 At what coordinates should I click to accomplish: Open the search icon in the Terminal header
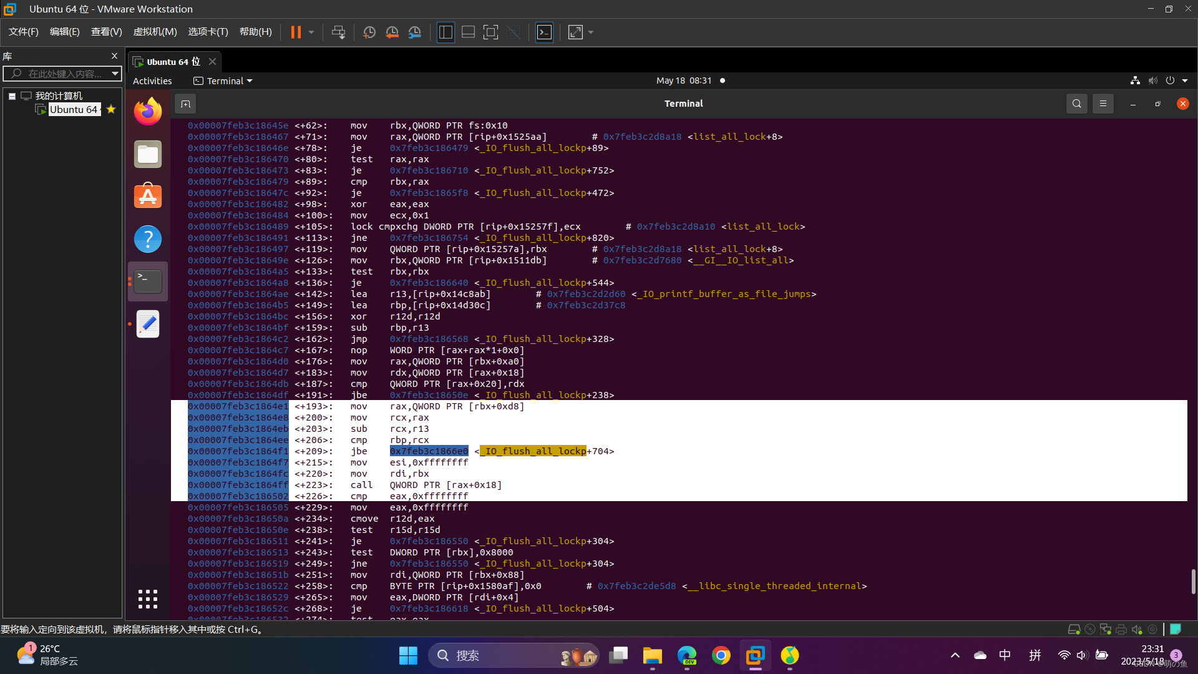pyautogui.click(x=1077, y=104)
